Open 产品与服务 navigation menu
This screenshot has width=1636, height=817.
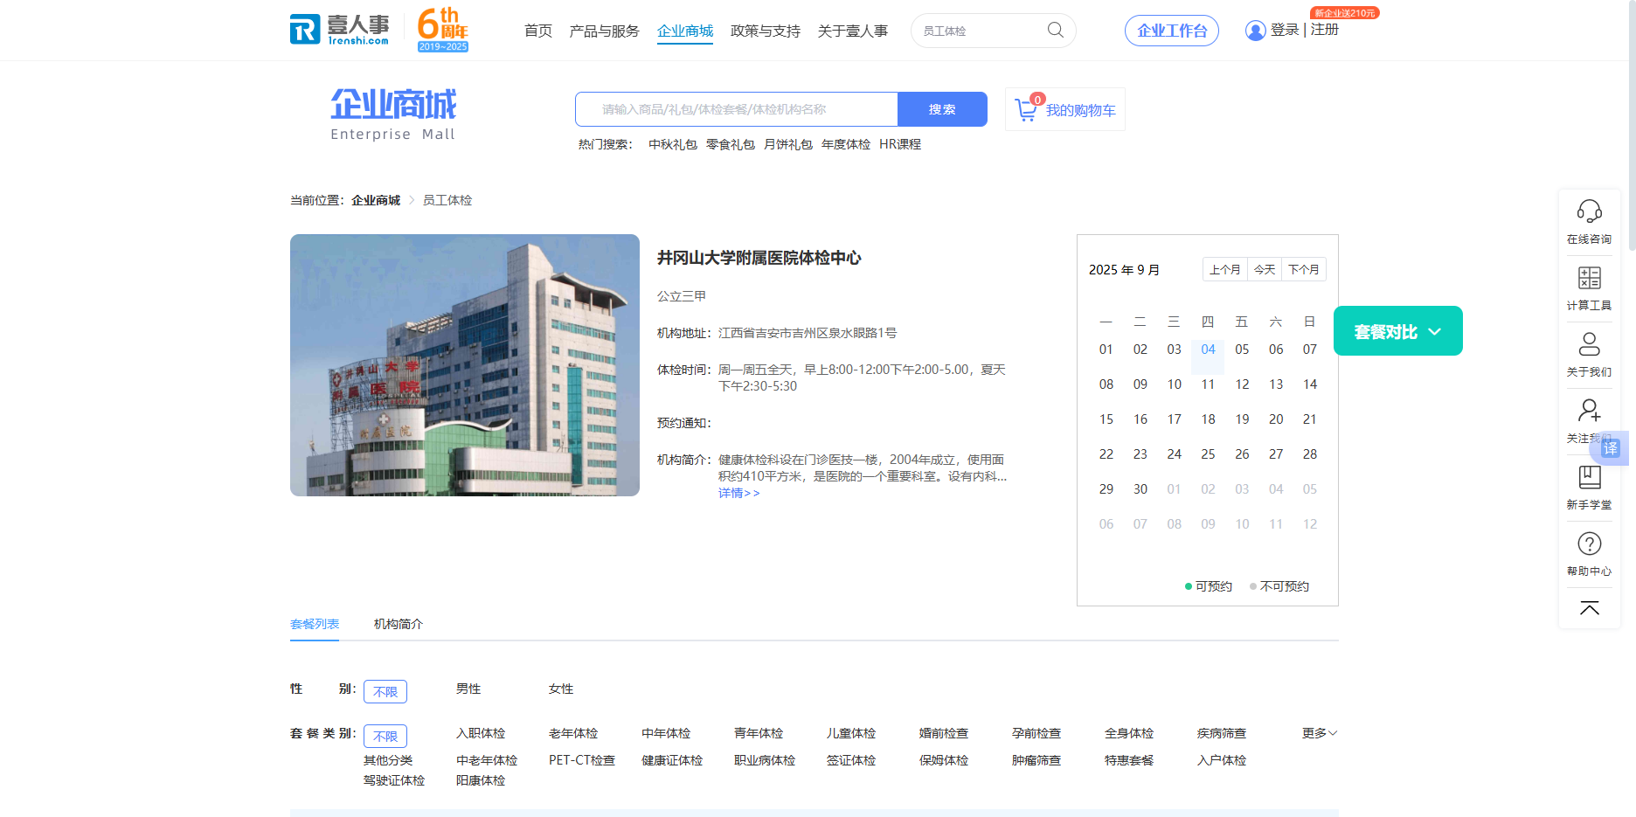point(604,31)
